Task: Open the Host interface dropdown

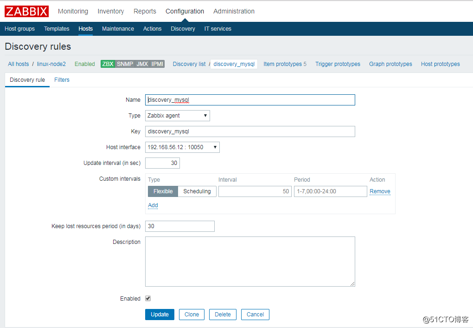Action: (182, 147)
